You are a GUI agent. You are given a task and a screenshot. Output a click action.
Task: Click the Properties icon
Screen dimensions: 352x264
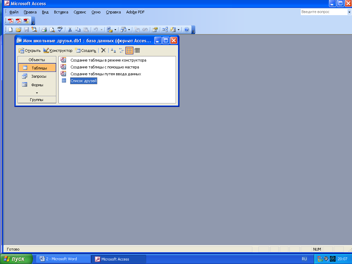(x=155, y=30)
